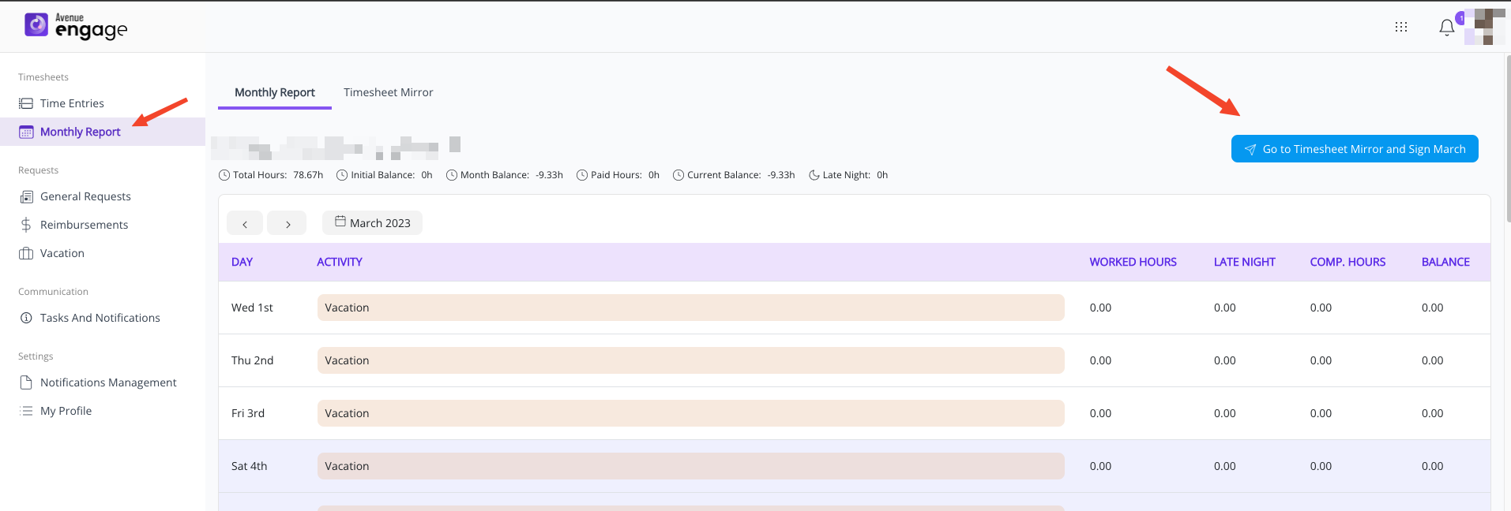Viewport: 1511px width, 511px height.
Task: Switch to the Monthly Report tab
Action: coord(275,92)
